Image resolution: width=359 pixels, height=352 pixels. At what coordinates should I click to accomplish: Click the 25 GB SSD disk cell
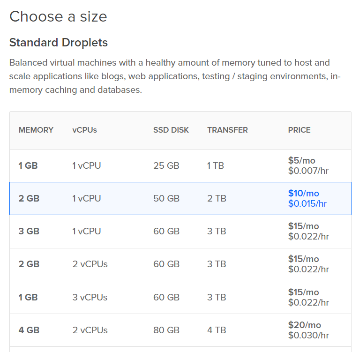point(166,165)
